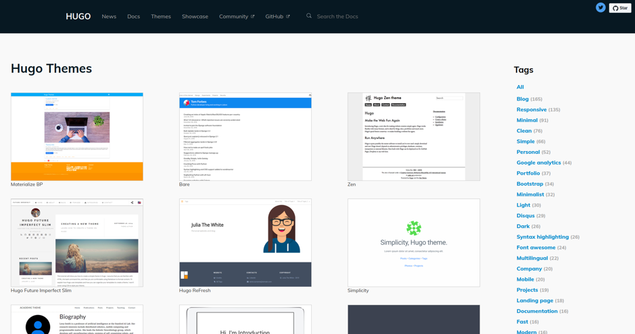Filter themes by Dark tag
The width and height of the screenshot is (635, 334).
pyautogui.click(x=523, y=226)
